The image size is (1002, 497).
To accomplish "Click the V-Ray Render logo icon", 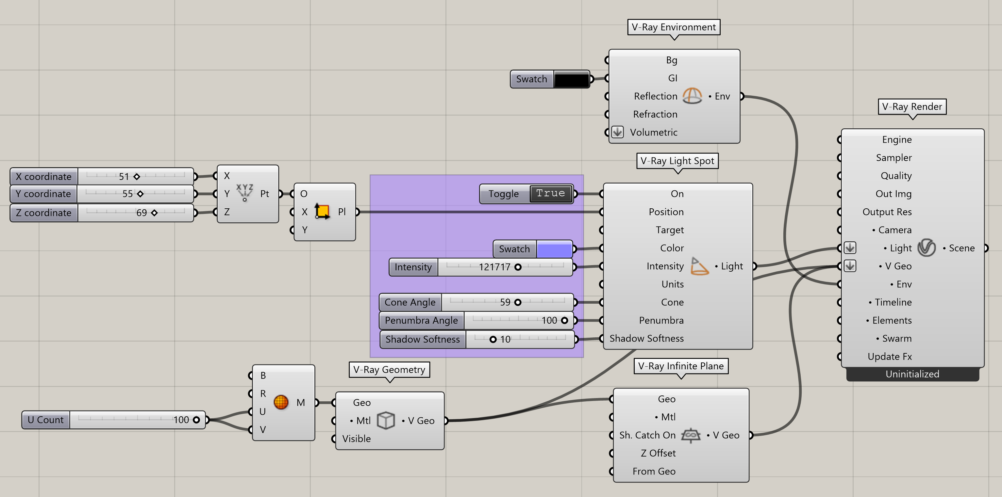I will 927,248.
